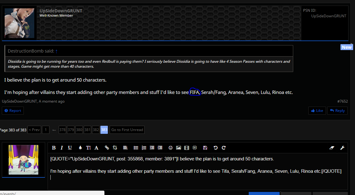The image size is (355, 195).
Task: Remove formatting with eraser icon
Action: click(332, 148)
